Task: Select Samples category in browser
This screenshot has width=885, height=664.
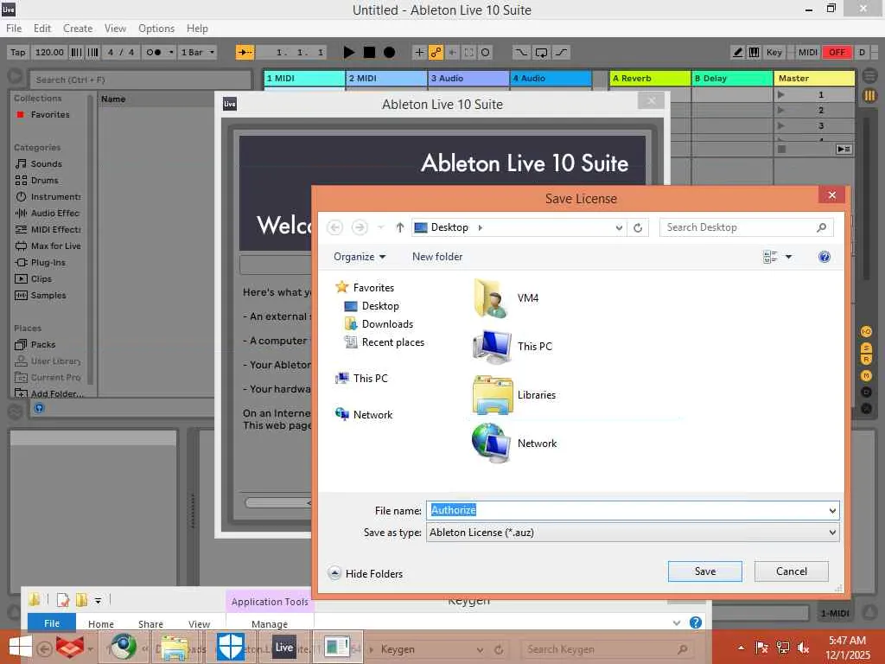Action: coord(48,295)
